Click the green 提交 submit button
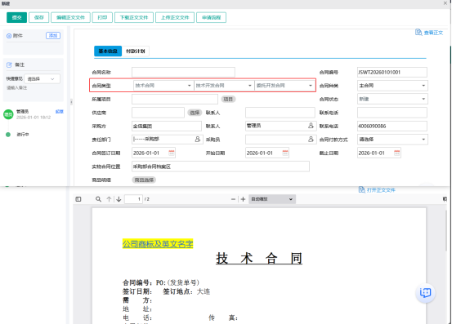The height and width of the screenshot is (324, 452). tap(16, 18)
